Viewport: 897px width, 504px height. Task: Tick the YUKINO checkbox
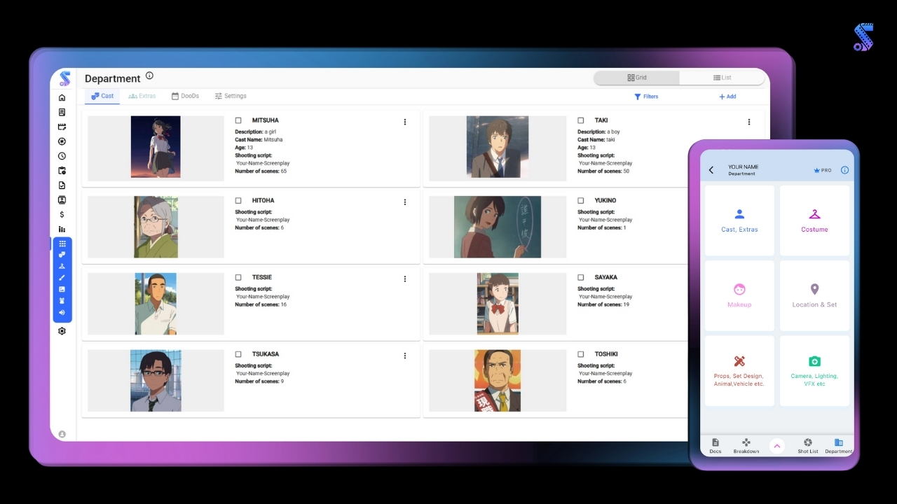click(x=581, y=201)
